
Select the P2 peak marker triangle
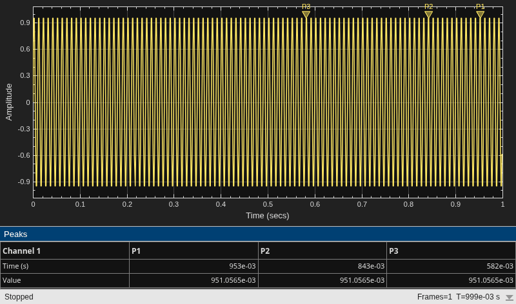pos(428,14)
